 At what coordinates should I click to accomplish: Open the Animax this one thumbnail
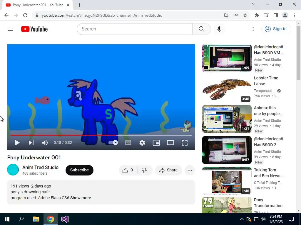click(227, 119)
